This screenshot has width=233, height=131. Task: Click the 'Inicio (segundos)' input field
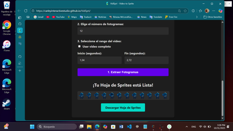tap(99, 60)
